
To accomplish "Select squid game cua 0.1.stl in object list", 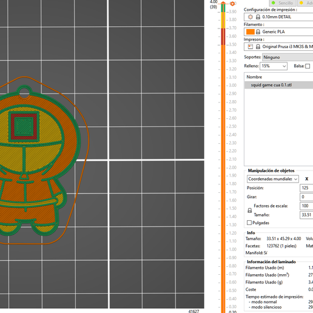I will (x=279, y=85).
